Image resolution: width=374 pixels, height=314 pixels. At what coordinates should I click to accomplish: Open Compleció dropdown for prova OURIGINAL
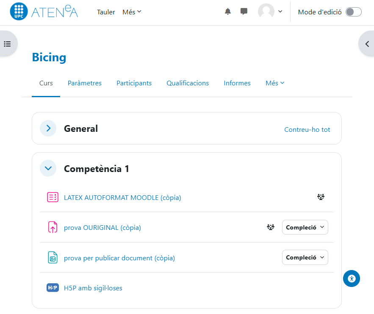pos(305,227)
